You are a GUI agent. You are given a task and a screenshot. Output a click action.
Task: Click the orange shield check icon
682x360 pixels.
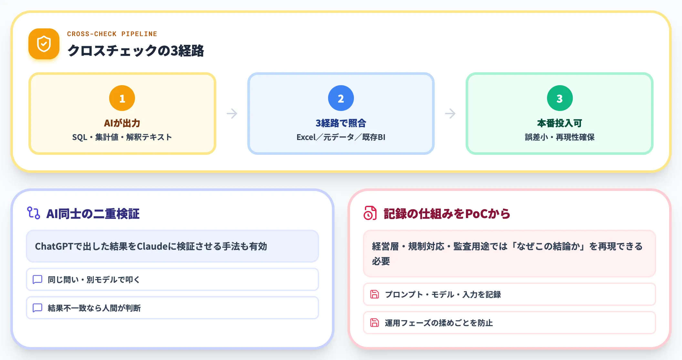point(44,44)
